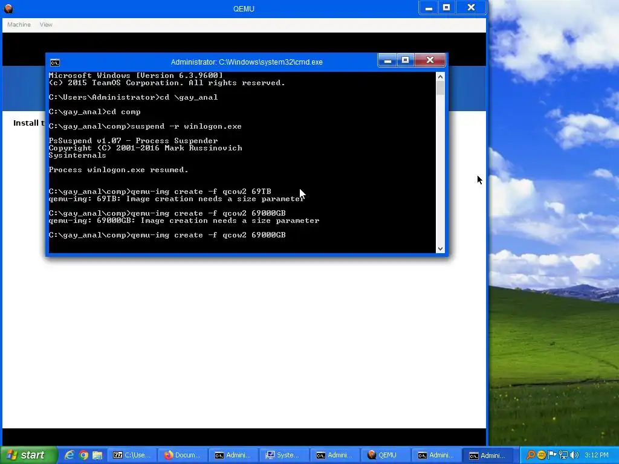
Task: Open the cmd.exe window system menu icon
Action: tap(55, 62)
